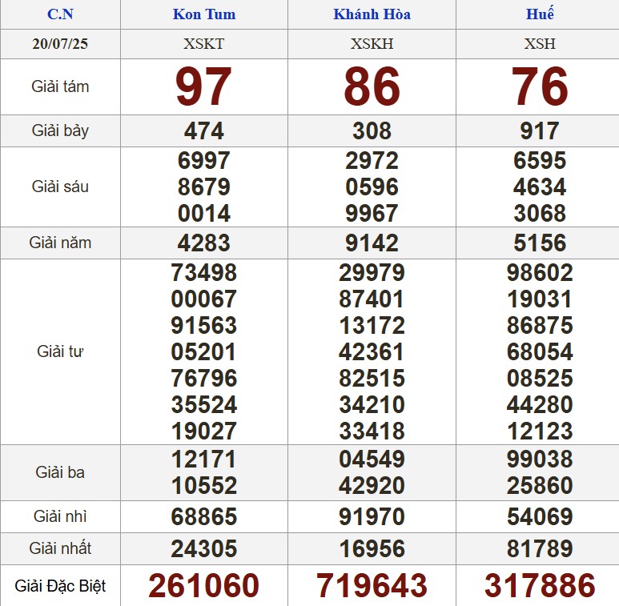Click Huế special prize number 317886
The height and width of the screenshot is (606, 619).
(540, 586)
